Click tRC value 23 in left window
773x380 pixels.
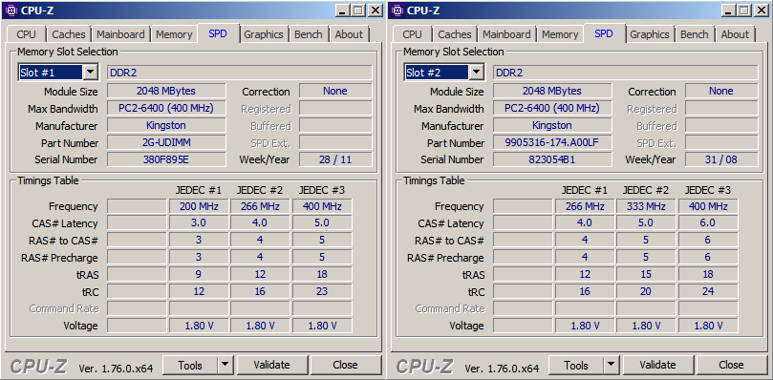point(322,292)
